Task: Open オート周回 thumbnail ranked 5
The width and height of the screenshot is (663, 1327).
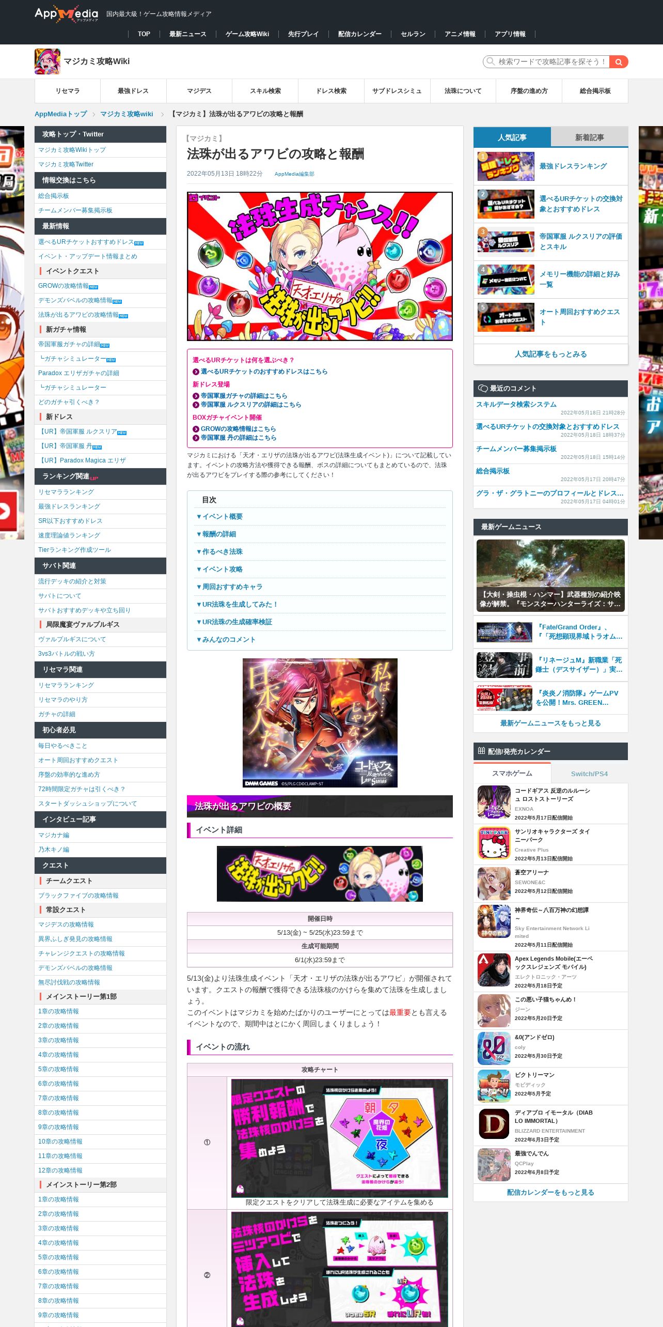Action: point(506,317)
